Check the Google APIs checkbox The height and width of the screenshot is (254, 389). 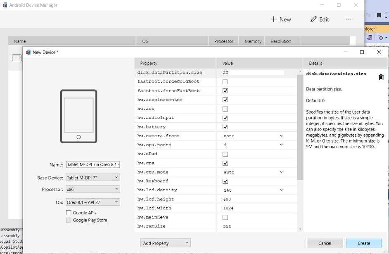click(x=69, y=213)
